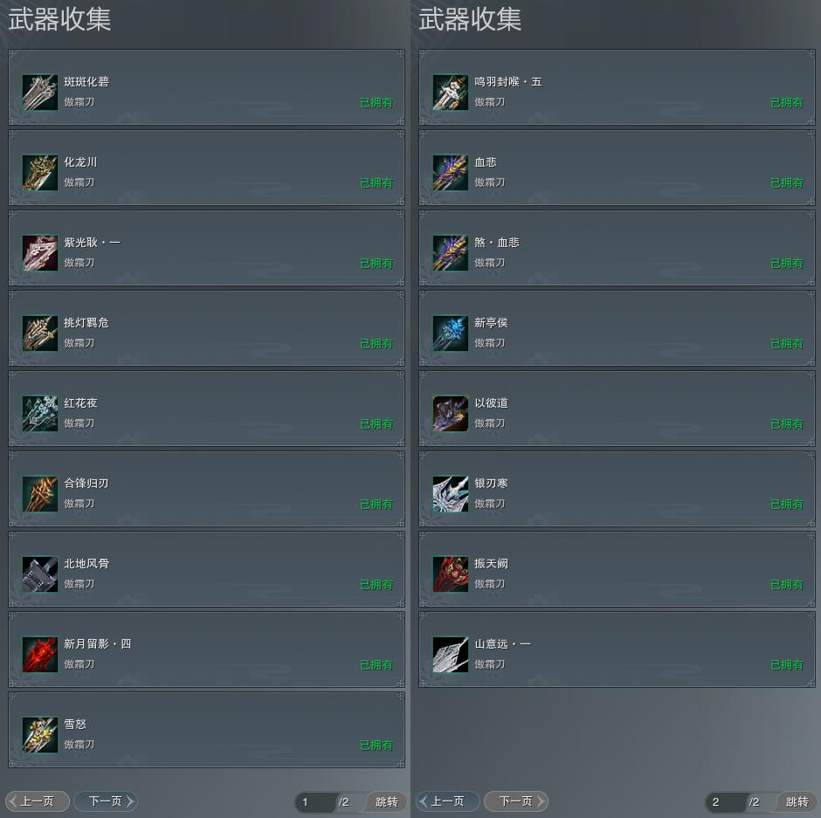Click the left panel page number field
This screenshot has height=818, width=821.
[x=315, y=801]
